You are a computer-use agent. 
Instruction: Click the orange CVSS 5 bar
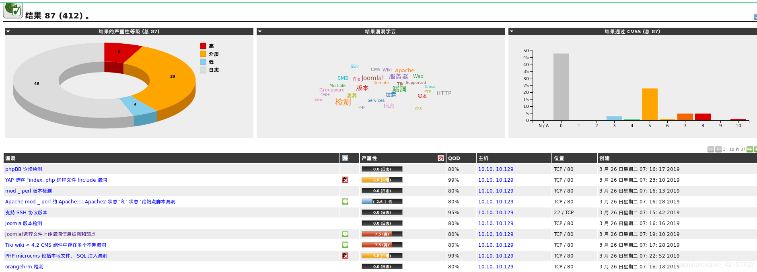(650, 104)
